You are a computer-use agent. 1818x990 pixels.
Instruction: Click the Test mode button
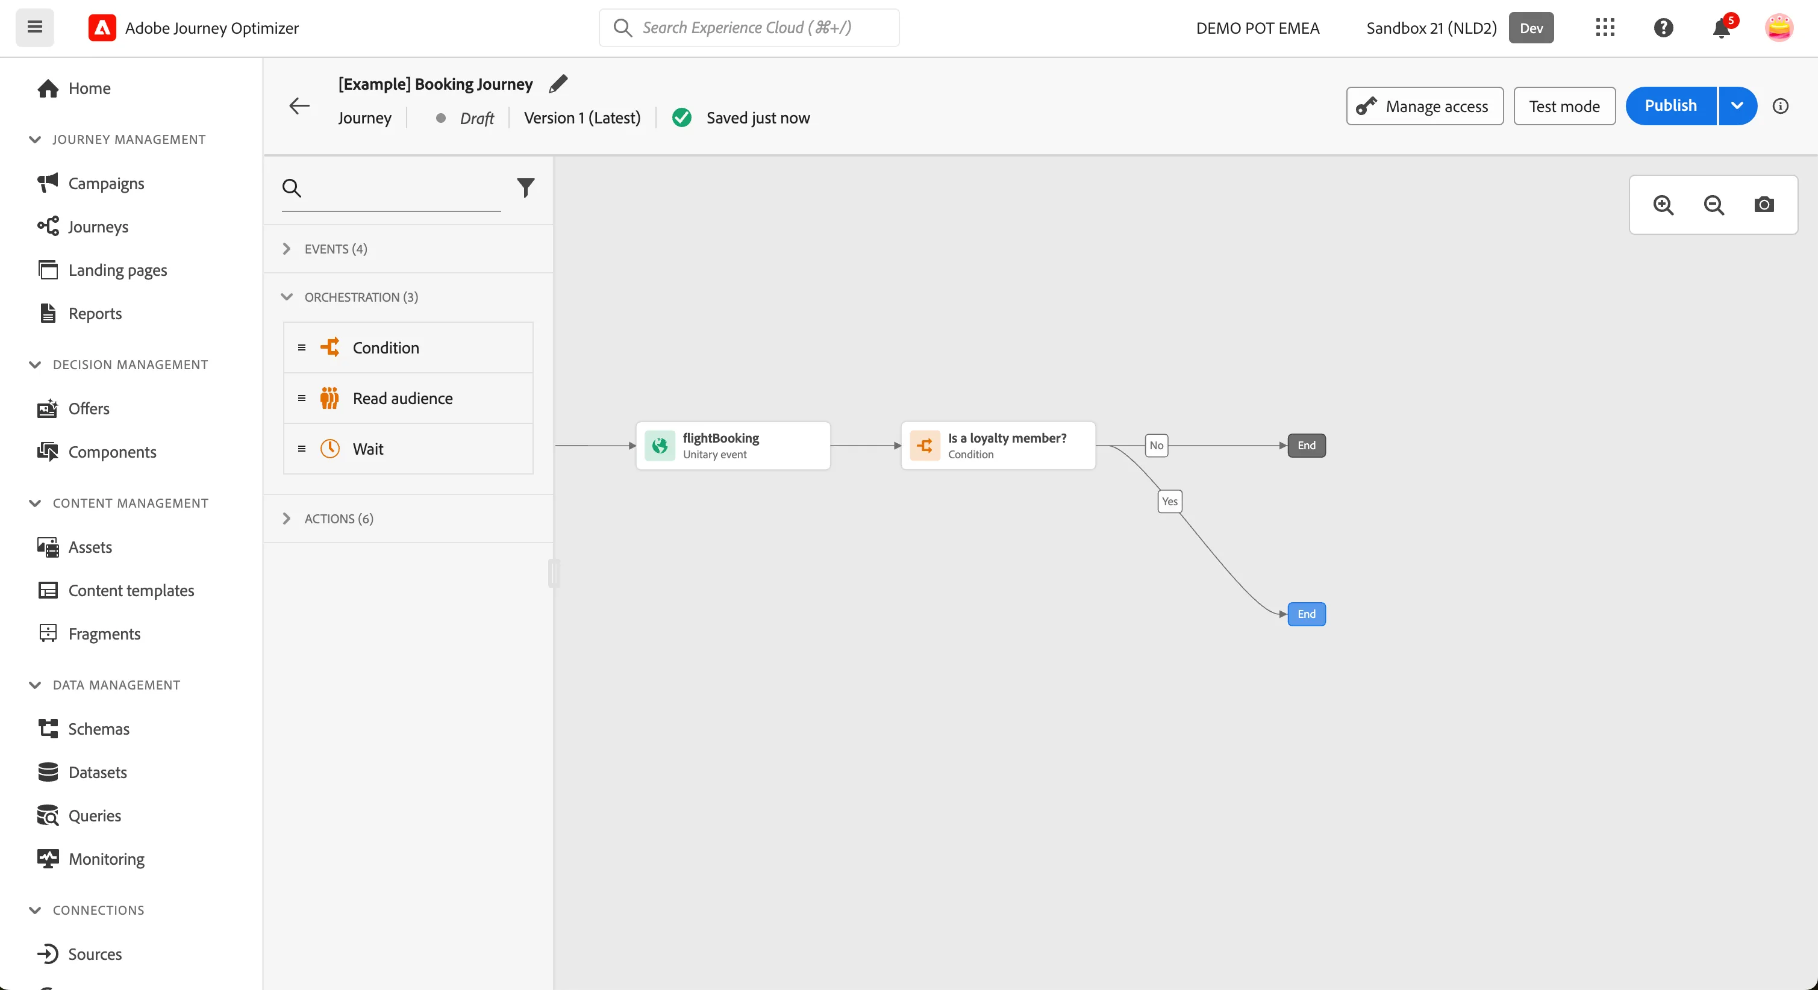pyautogui.click(x=1564, y=106)
